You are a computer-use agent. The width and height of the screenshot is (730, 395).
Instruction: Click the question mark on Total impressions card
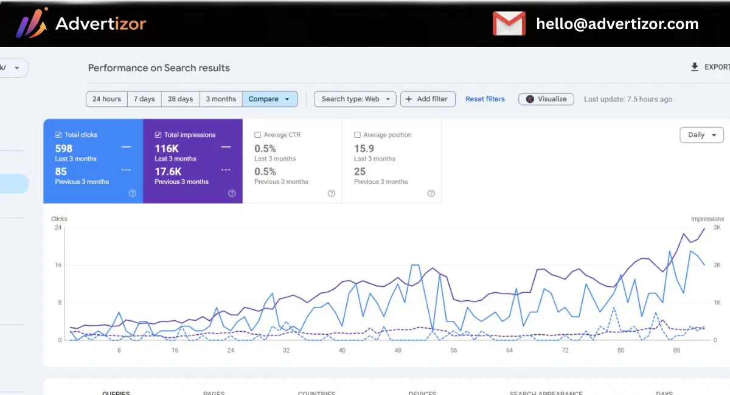[x=232, y=193]
